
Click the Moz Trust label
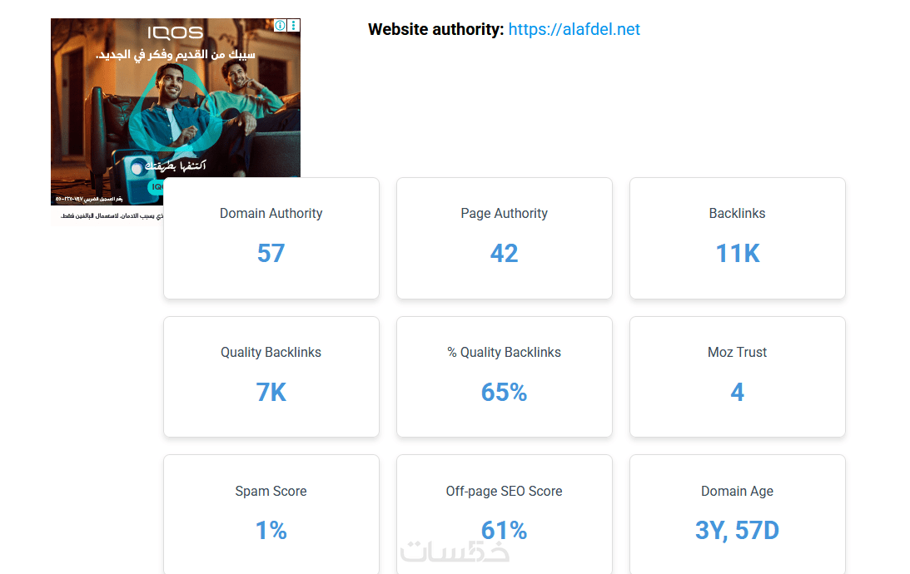(x=737, y=353)
